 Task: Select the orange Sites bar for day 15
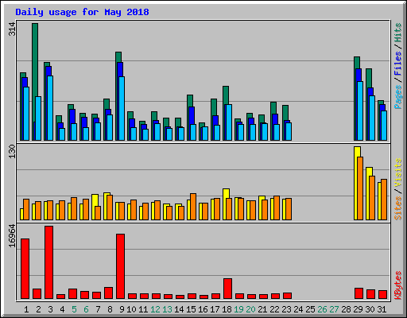click(193, 207)
